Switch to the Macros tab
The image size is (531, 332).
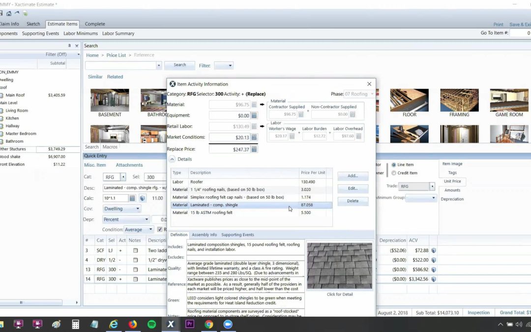[110, 147]
